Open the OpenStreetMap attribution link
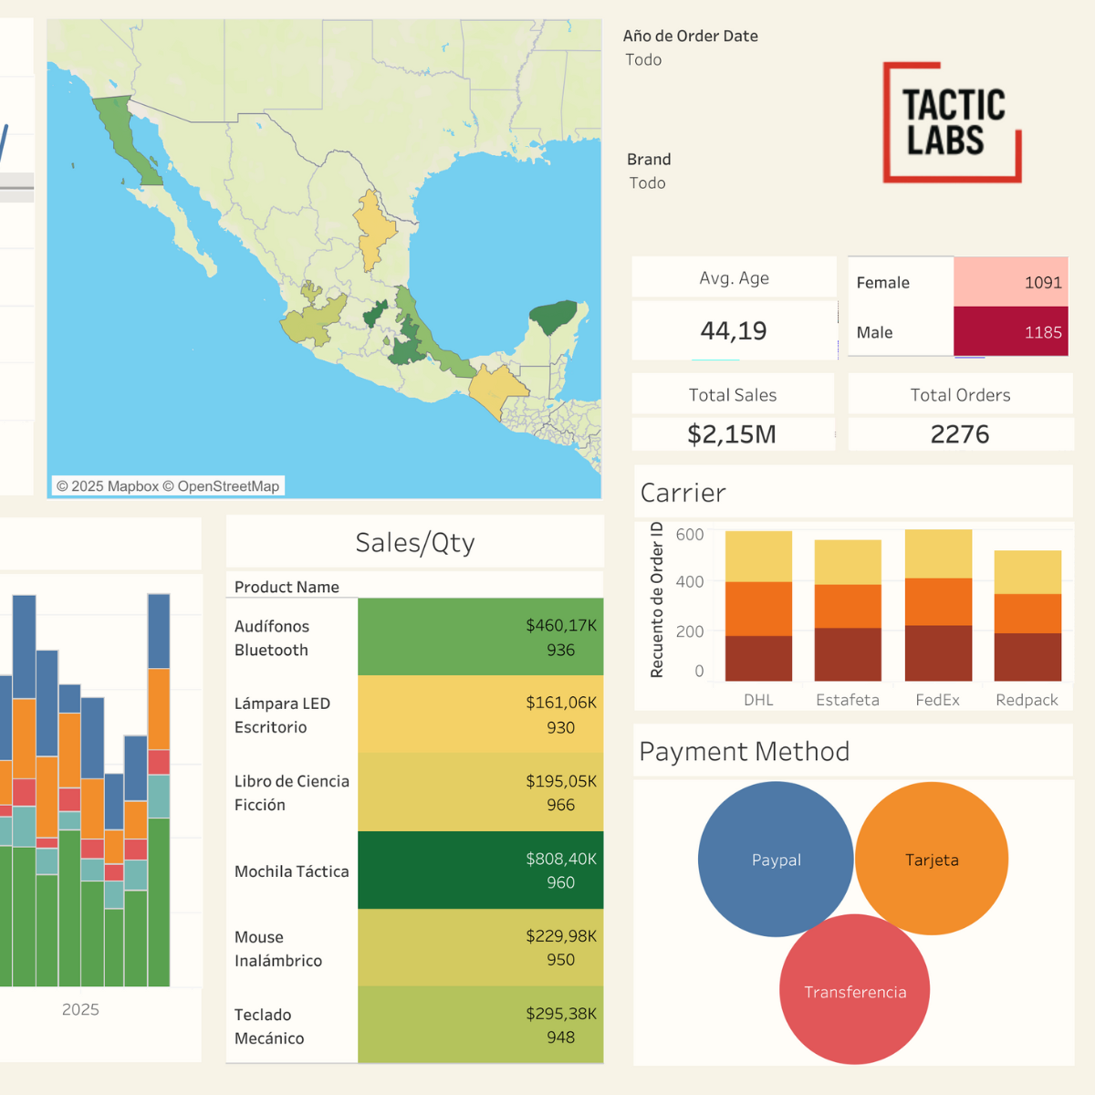The image size is (1095, 1095). [x=227, y=486]
